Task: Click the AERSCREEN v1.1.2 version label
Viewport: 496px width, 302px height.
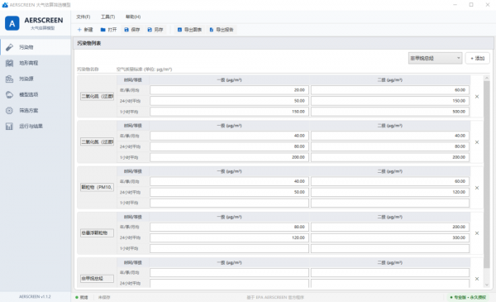Action: [x=35, y=297]
